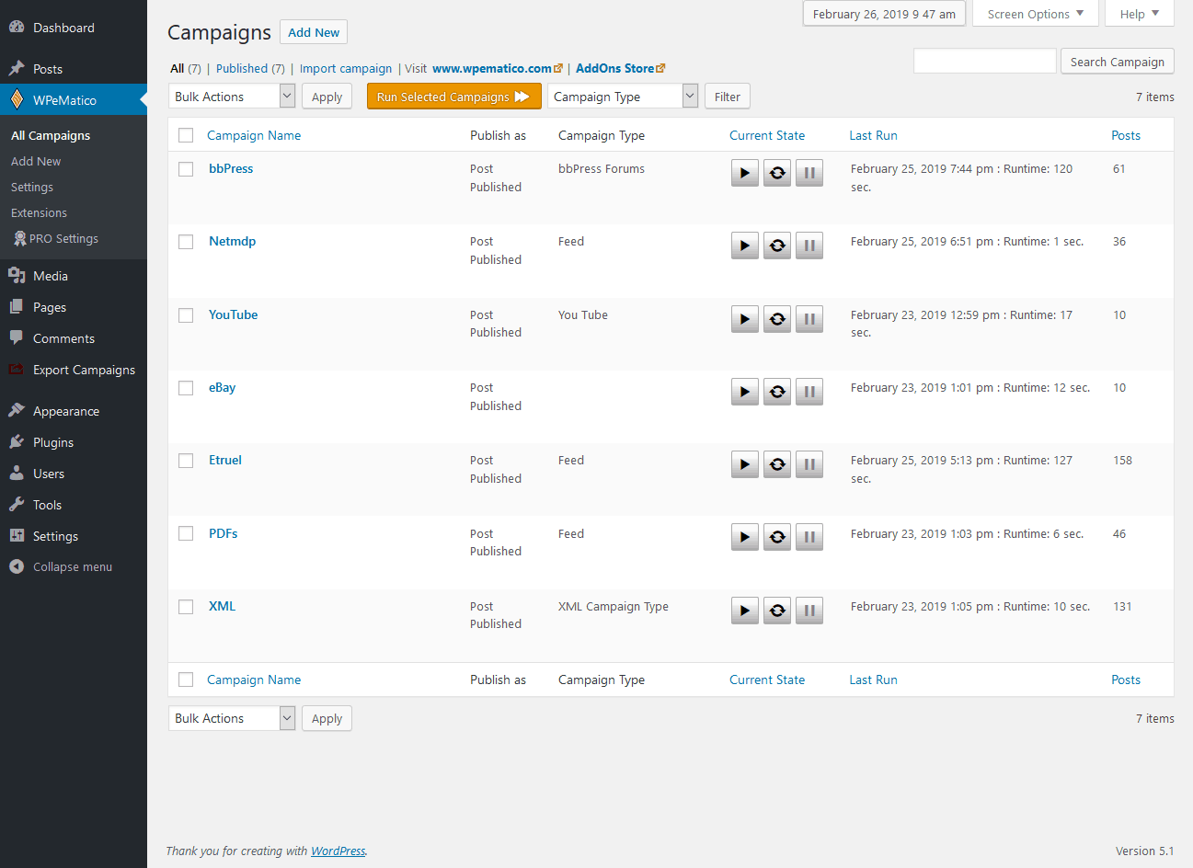Viewport: 1193px width, 868px height.
Task: Pause the Etruel campaign
Action: [x=809, y=463]
